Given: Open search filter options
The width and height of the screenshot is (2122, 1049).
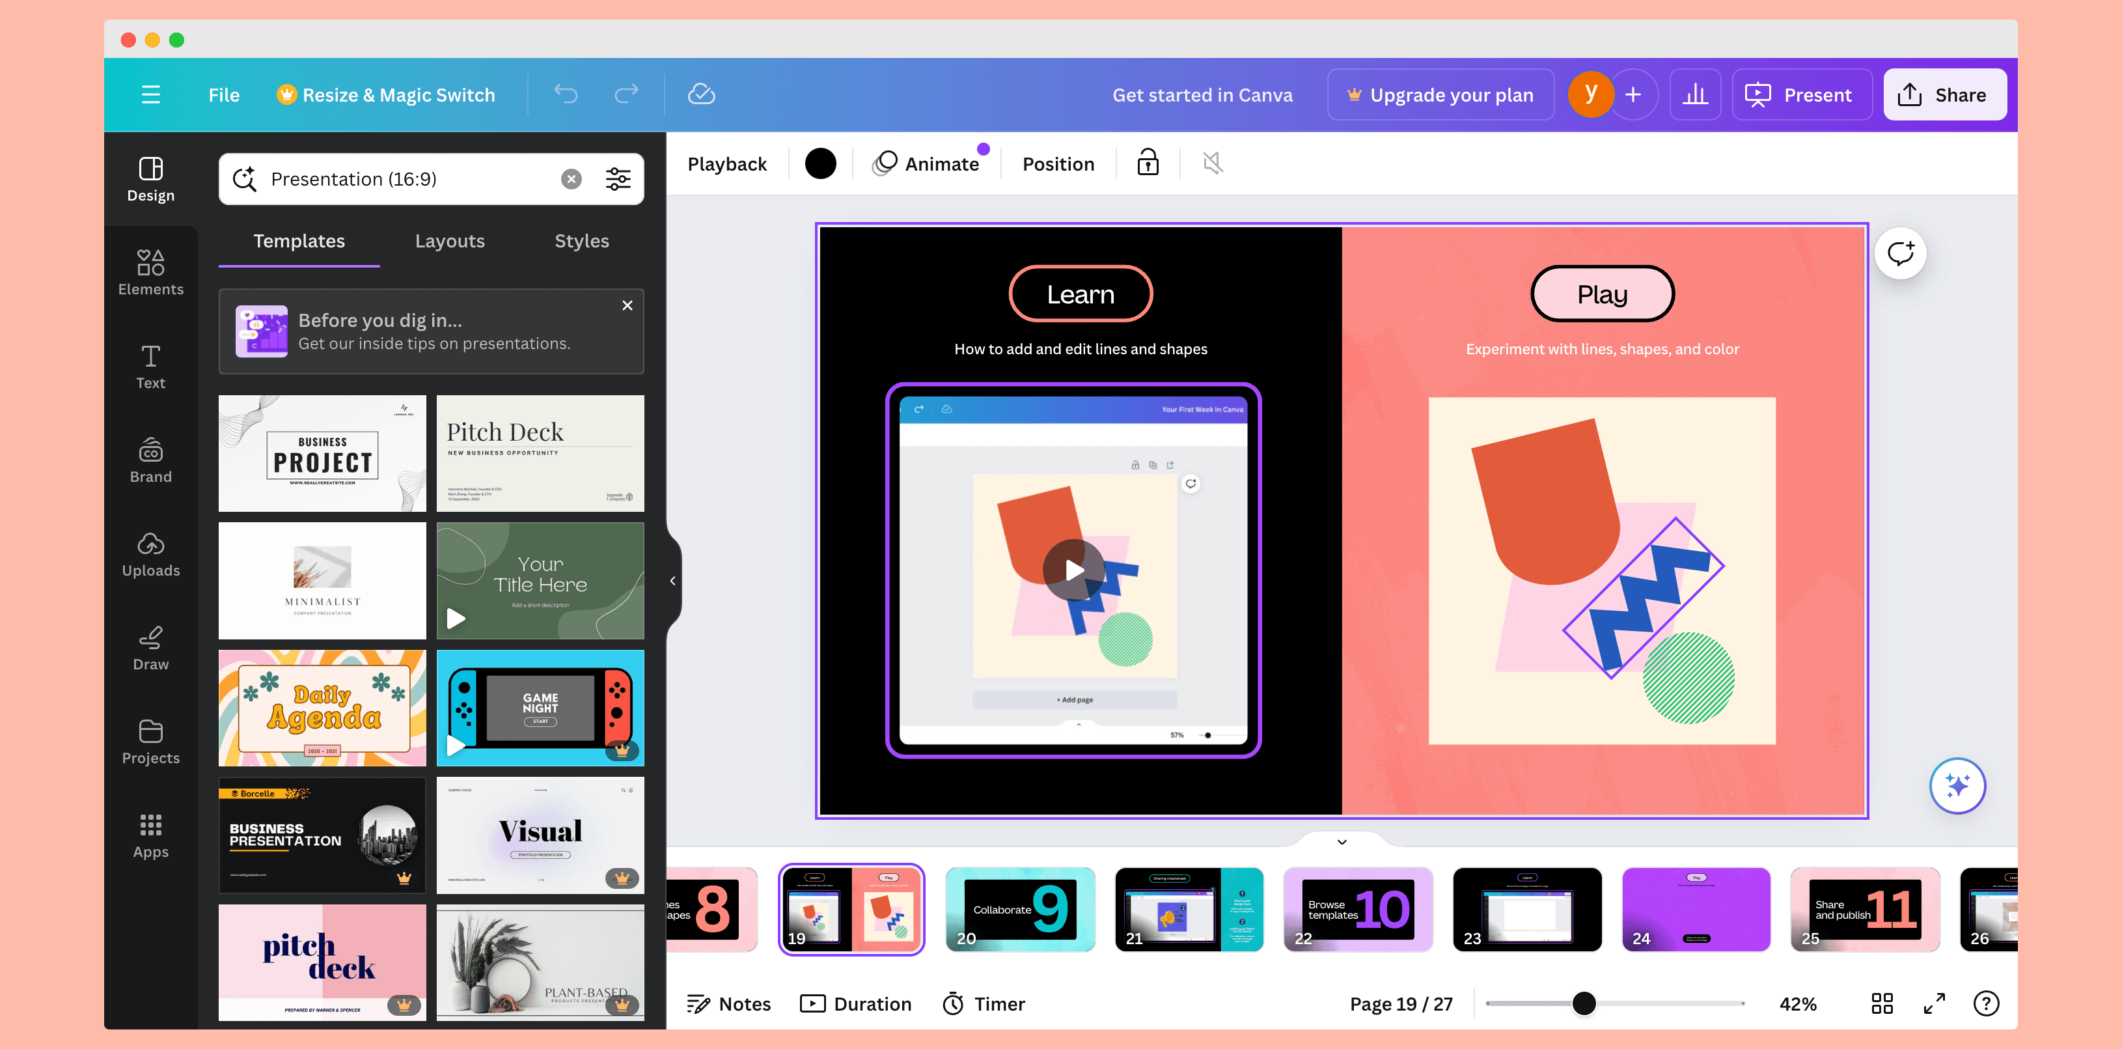Looking at the screenshot, I should click(618, 179).
